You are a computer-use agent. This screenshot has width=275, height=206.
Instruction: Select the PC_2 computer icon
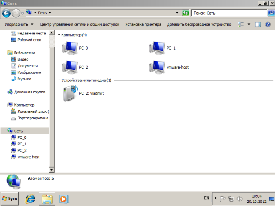coord(70,67)
